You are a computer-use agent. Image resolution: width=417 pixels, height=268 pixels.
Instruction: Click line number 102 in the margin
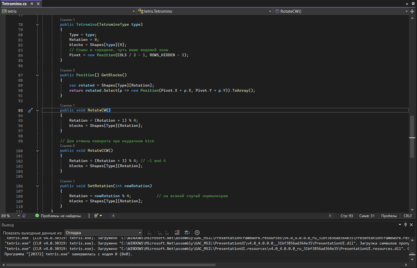[19, 161]
